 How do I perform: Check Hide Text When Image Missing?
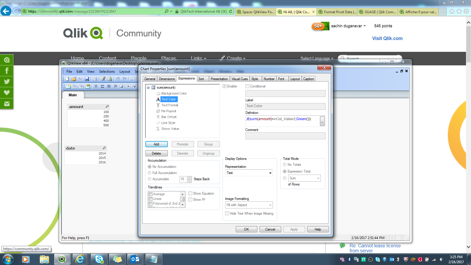tap(227, 213)
